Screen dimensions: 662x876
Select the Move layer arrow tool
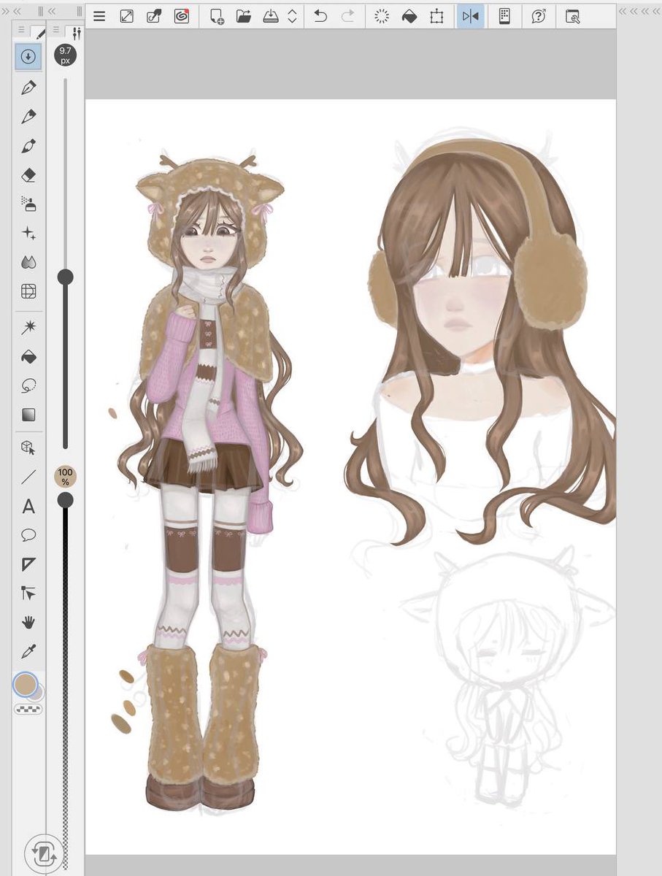(x=28, y=593)
